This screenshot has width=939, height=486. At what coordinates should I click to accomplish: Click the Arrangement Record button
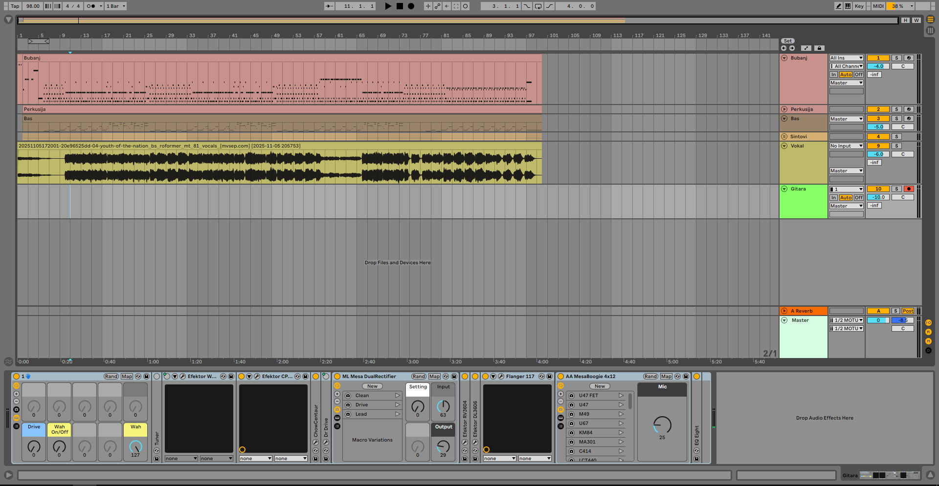pyautogui.click(x=411, y=6)
